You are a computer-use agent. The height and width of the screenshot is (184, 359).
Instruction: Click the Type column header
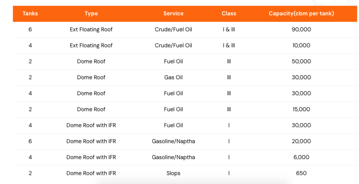pos(91,14)
